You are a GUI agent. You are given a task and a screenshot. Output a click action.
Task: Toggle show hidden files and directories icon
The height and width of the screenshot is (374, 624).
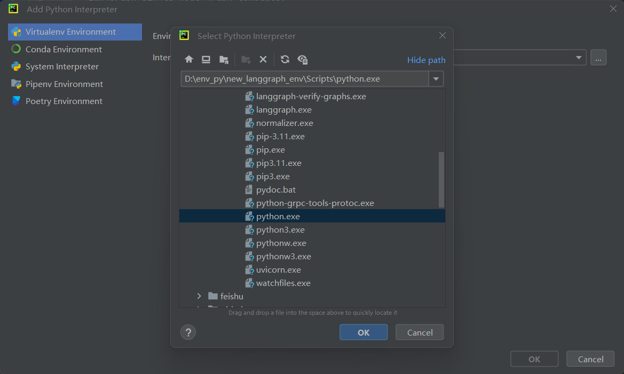pyautogui.click(x=303, y=59)
